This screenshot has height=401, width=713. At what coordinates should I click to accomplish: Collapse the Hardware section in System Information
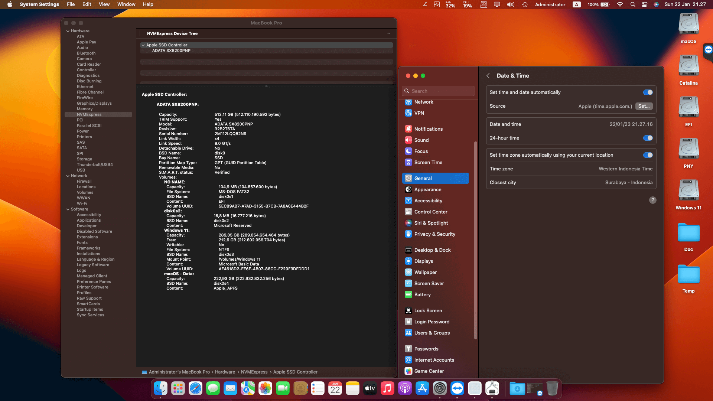click(68, 31)
